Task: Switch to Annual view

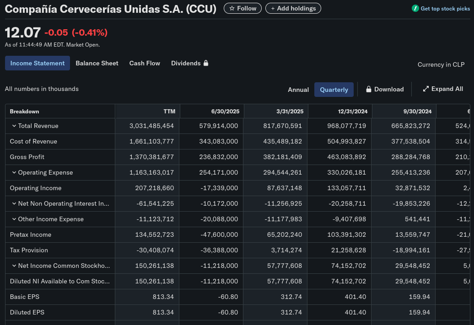Action: click(x=298, y=90)
